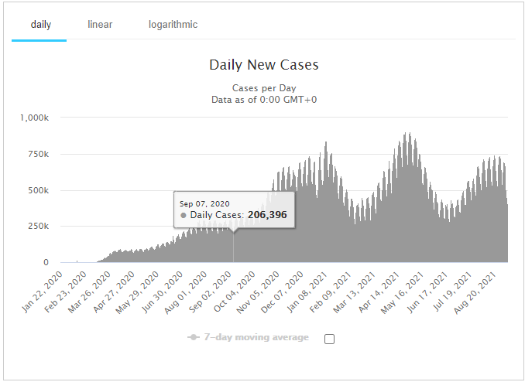Open the logarithmic tab

click(173, 25)
